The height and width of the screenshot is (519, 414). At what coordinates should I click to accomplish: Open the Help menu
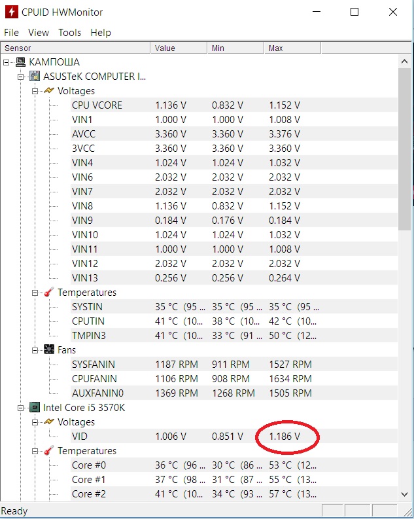tap(101, 33)
